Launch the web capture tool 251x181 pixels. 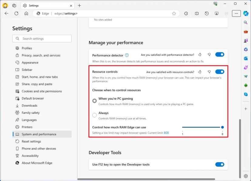216,13
